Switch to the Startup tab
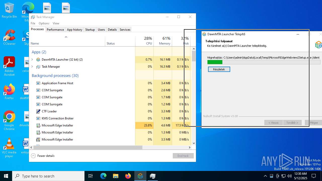This screenshot has width=322, height=181. tap(90, 30)
